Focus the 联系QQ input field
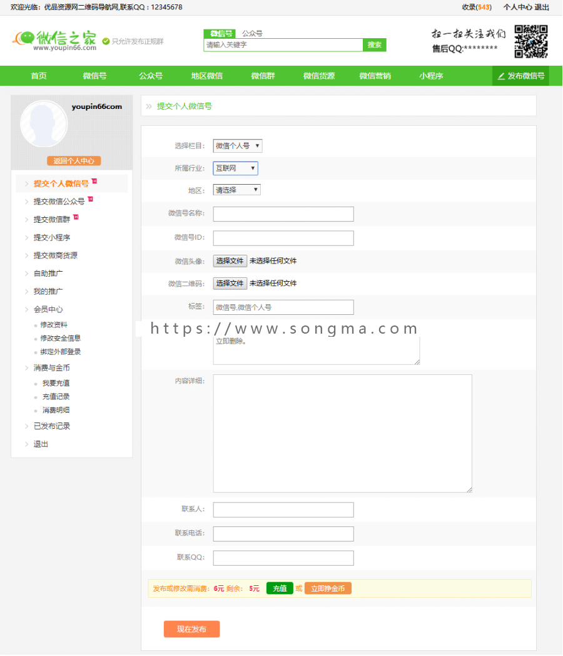563x656 pixels. 283,558
